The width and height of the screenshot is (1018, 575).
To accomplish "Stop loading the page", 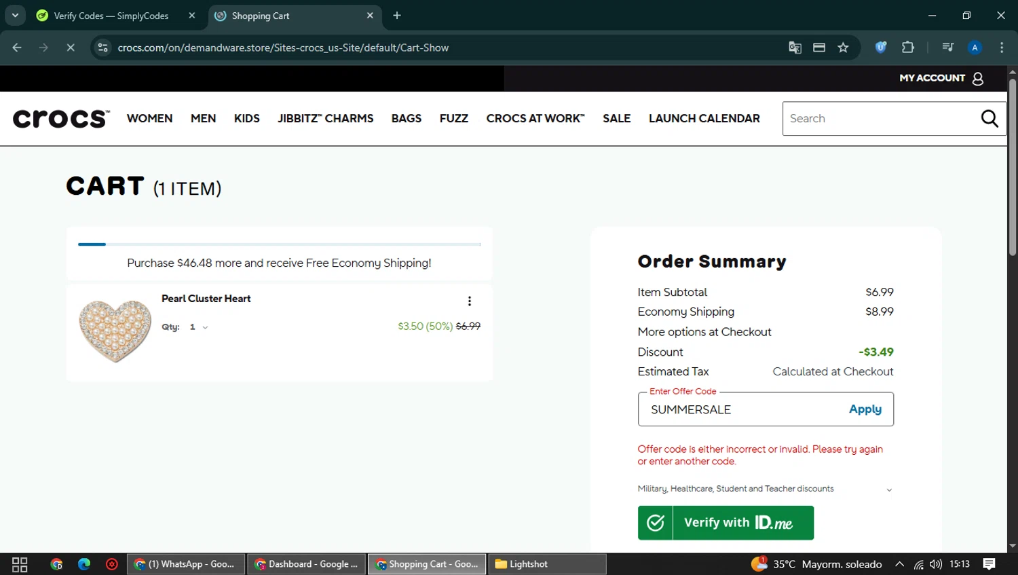I will (71, 48).
